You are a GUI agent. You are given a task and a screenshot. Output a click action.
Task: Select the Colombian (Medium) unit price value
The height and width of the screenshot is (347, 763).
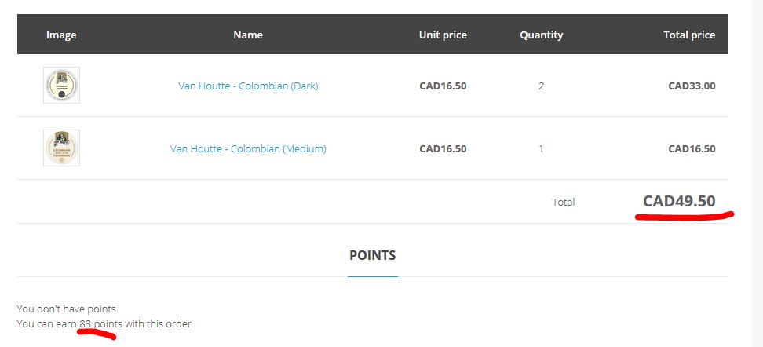443,148
